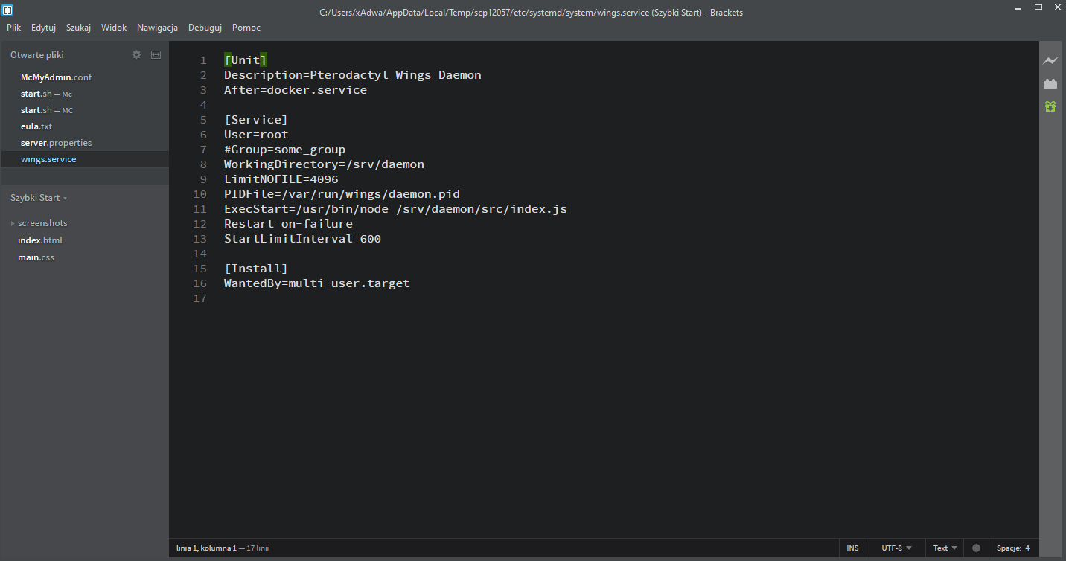The width and height of the screenshot is (1066, 561).
Task: Open the Text language mode dropdown
Action: (945, 548)
